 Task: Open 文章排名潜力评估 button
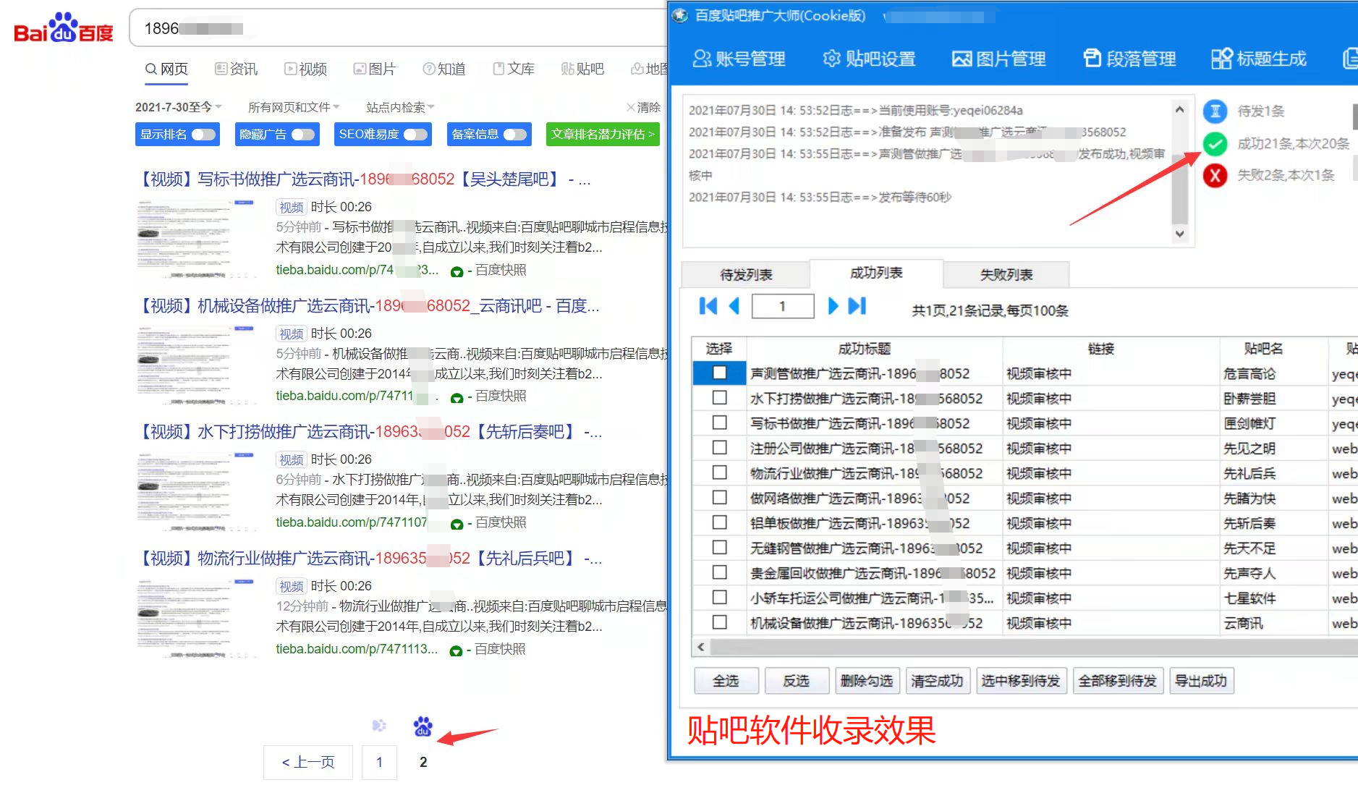point(603,135)
